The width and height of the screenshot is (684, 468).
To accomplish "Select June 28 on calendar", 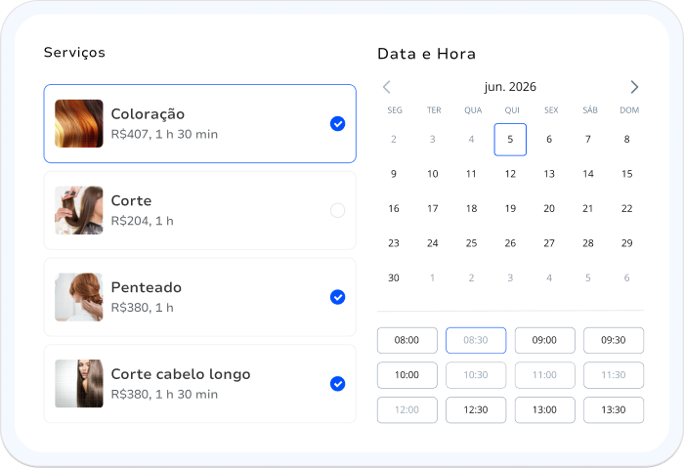I will click(588, 243).
